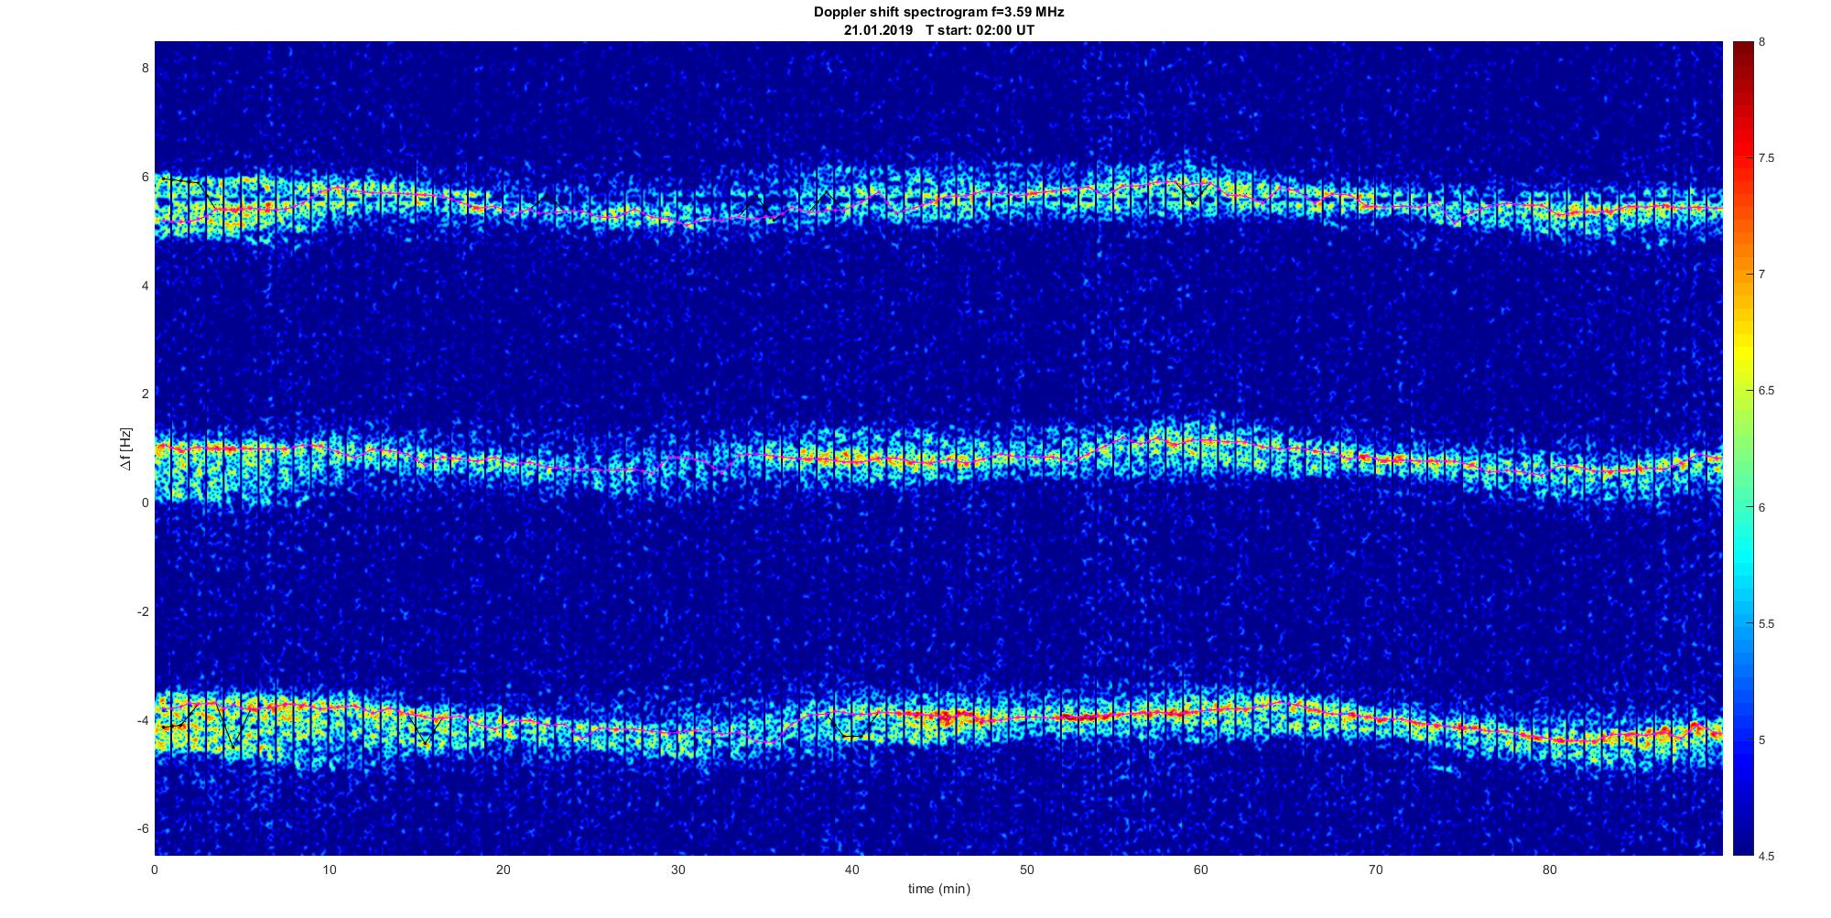
Task: Click the x-axis tick label "20"
Action: (504, 870)
